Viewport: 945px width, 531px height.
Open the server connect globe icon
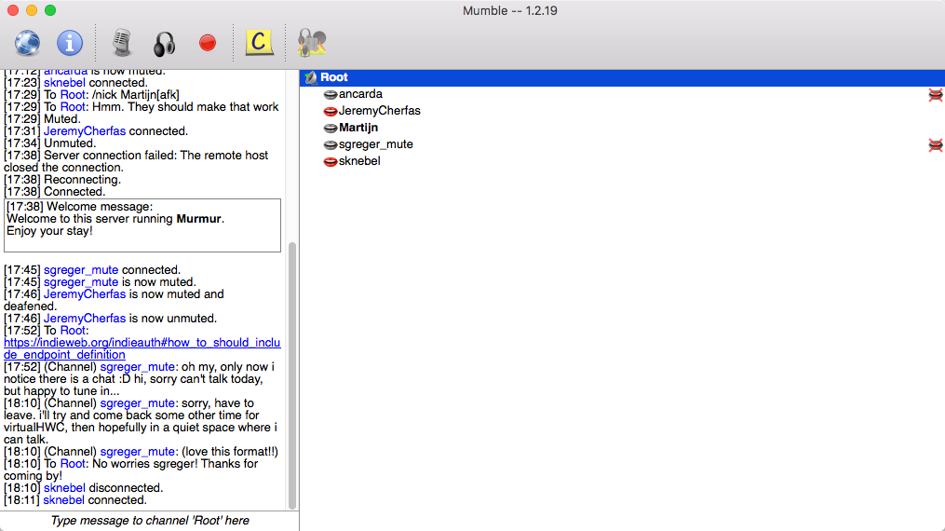tap(28, 43)
